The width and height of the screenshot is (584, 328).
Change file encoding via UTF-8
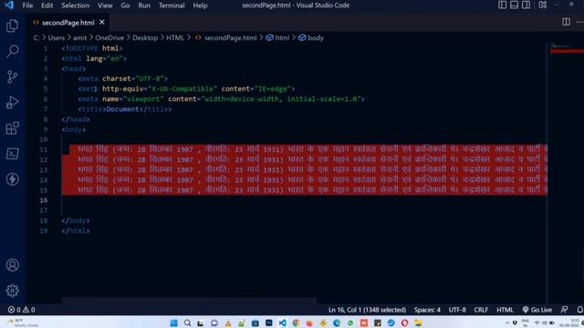(x=457, y=310)
